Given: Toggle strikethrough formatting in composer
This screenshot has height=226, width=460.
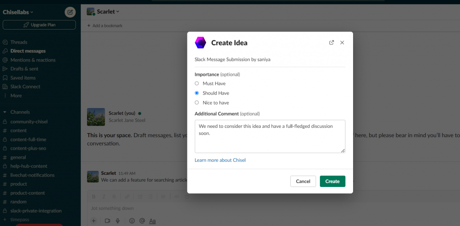Looking at the screenshot, I should (x=114, y=196).
